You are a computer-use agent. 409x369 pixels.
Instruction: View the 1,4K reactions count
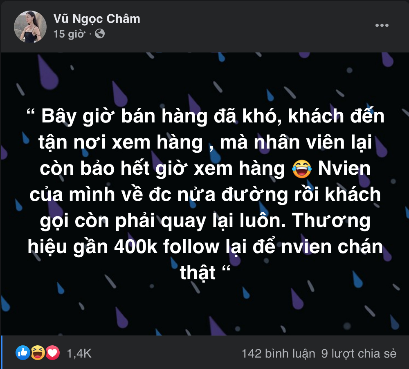pyautogui.click(x=79, y=353)
